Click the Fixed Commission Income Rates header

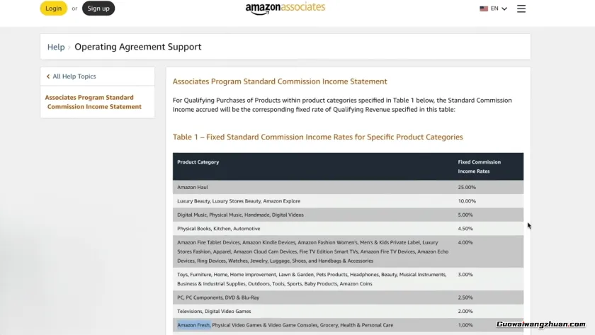pos(479,166)
